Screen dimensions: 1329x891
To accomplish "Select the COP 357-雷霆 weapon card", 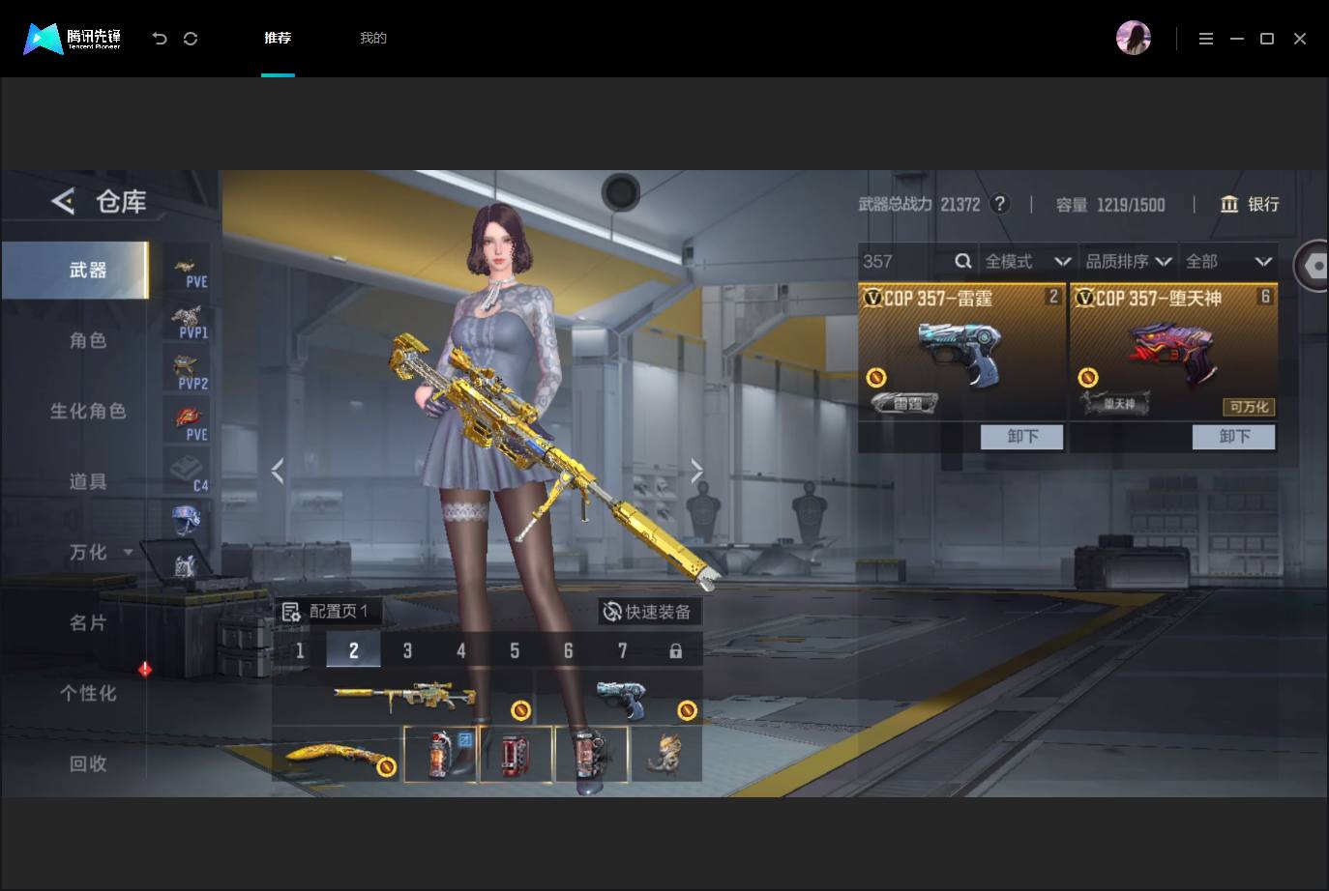I will [x=961, y=352].
